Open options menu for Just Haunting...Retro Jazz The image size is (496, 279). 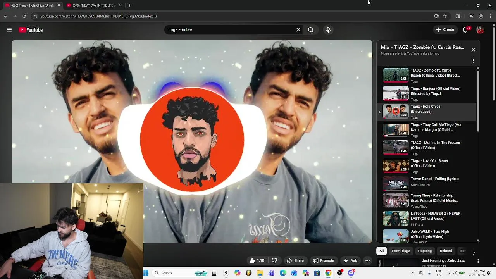coord(478,261)
